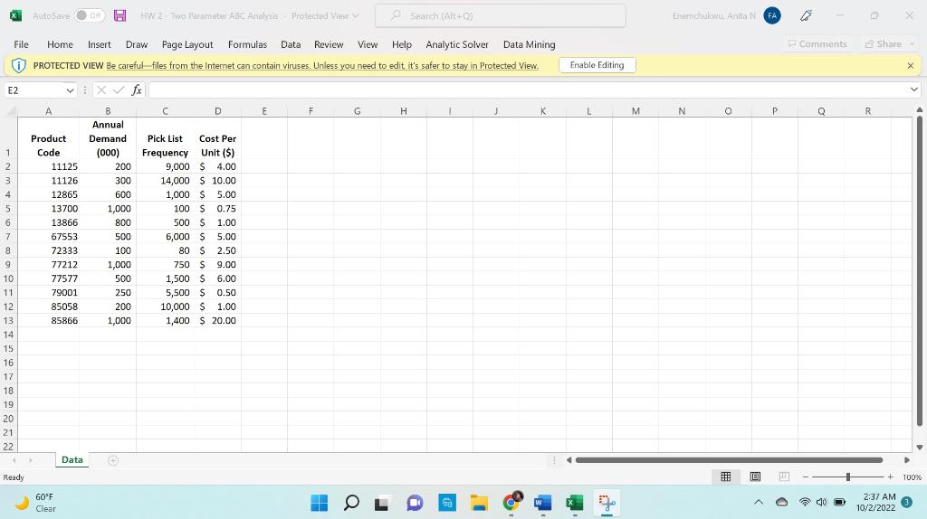Show hidden icons tray chevron

pos(759,503)
